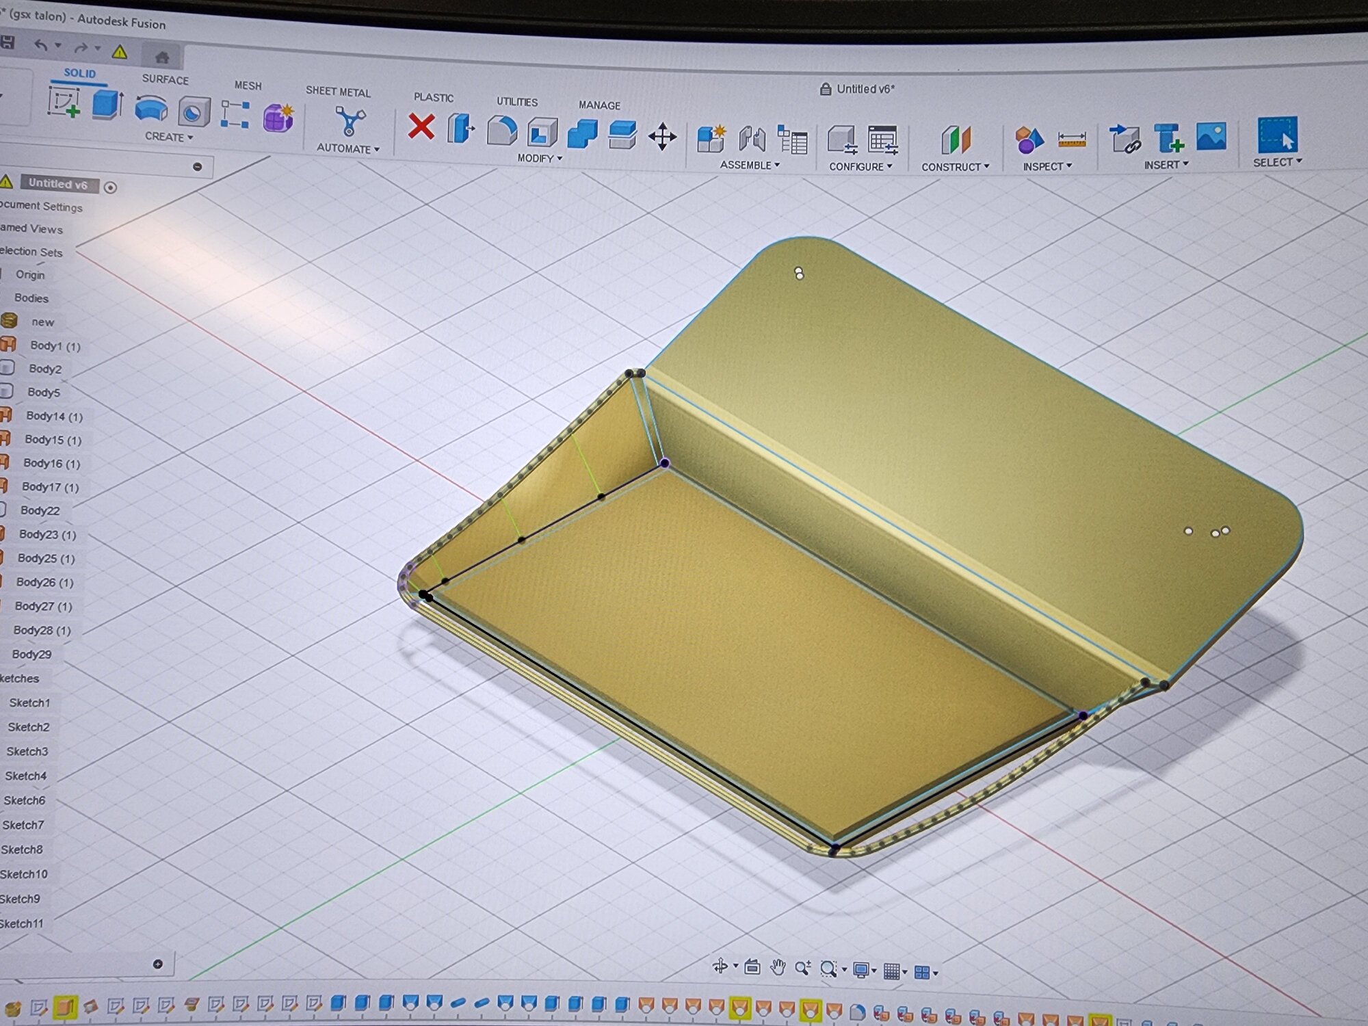Select the Combine tool
The height and width of the screenshot is (1026, 1368).
(582, 134)
